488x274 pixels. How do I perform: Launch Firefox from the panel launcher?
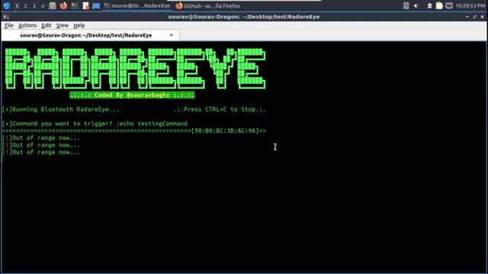pos(63,5)
